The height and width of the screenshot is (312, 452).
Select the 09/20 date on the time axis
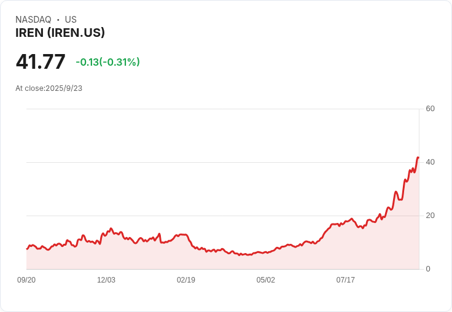pos(26,280)
